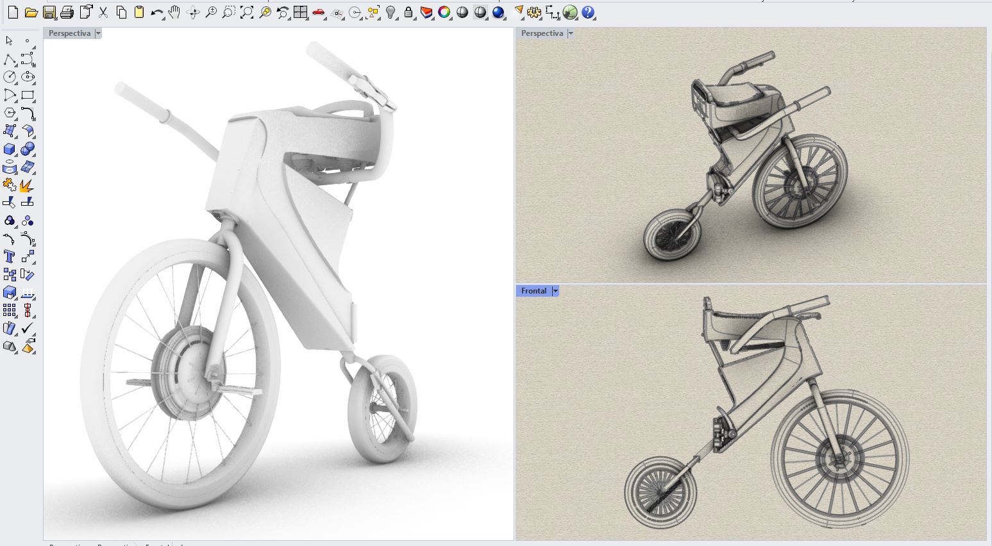Open the Options gear icon
Screen dimensions: 992x546
pyautogui.click(x=534, y=12)
